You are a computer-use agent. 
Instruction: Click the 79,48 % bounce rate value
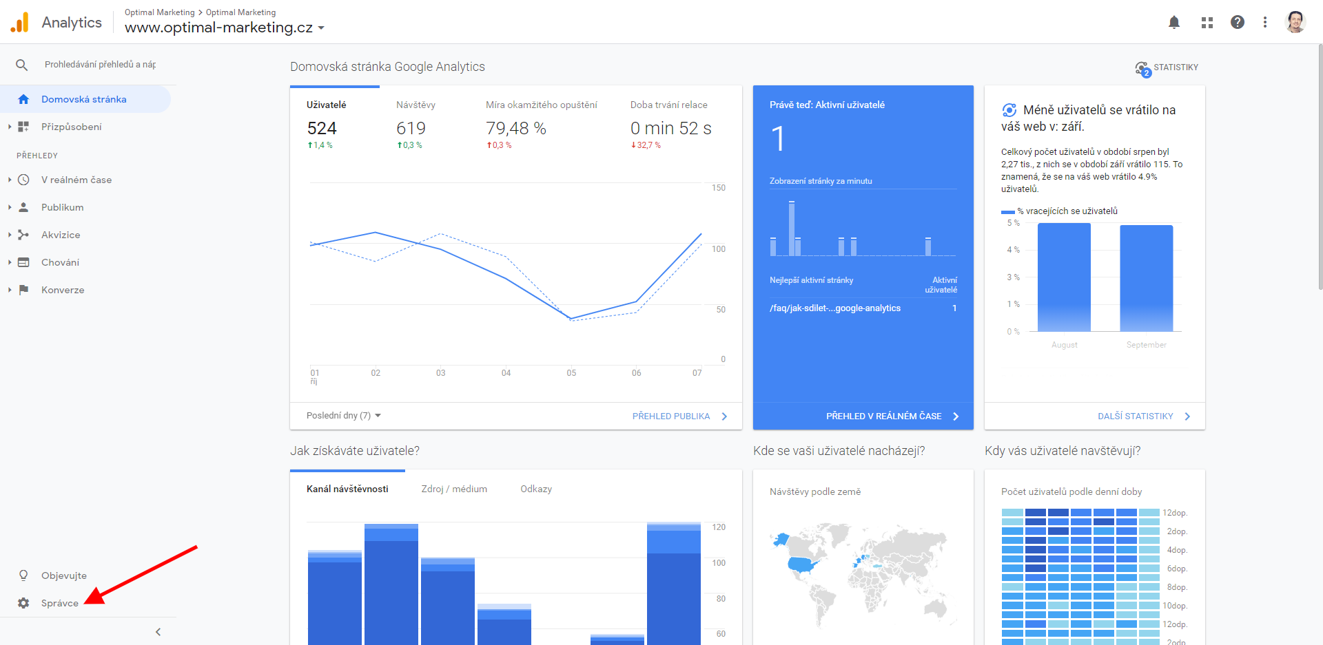tap(516, 128)
